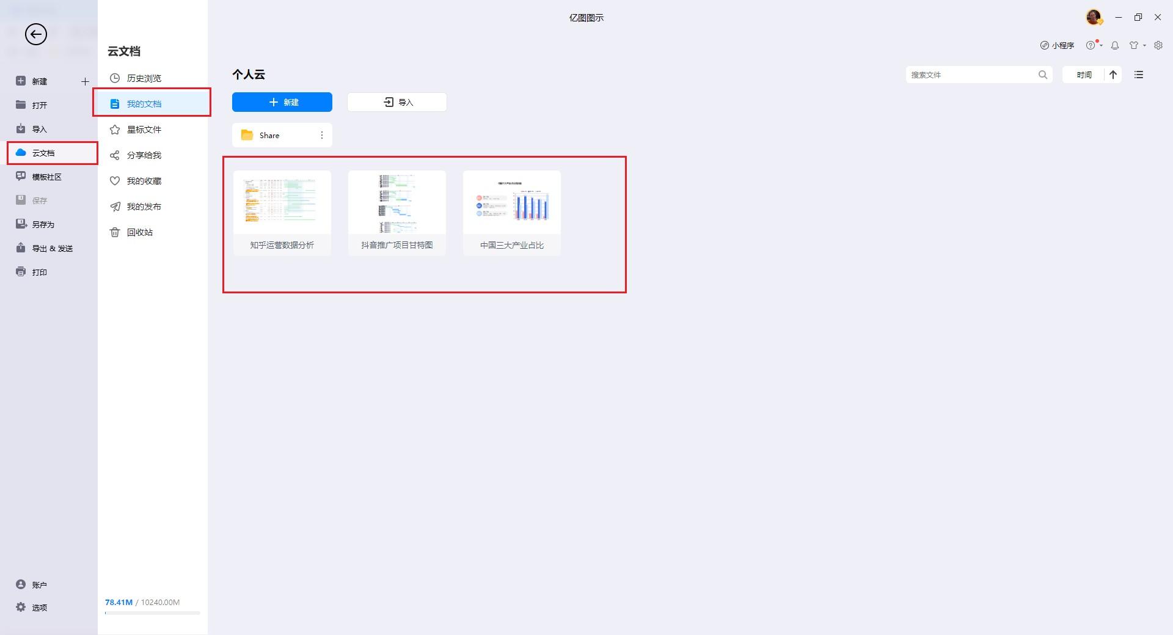Open 抖音推广项目甘特图 document thumbnail
1173x635 pixels.
click(x=397, y=213)
